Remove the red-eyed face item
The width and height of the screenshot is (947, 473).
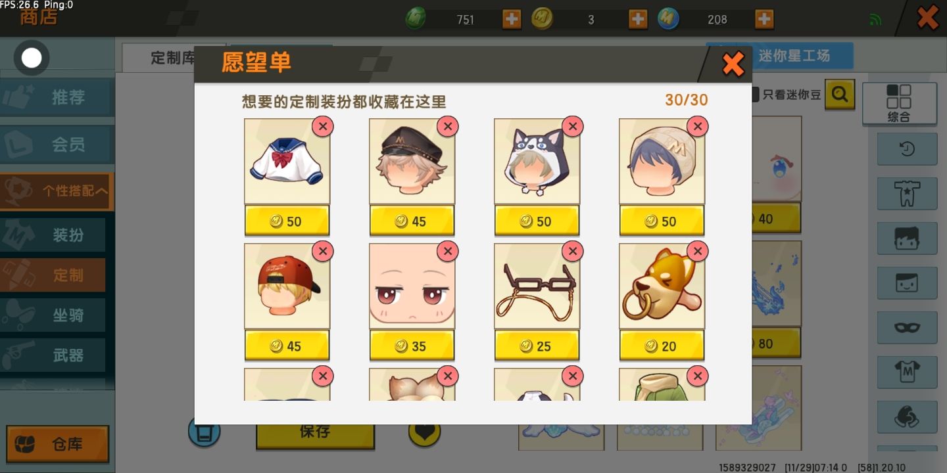tap(447, 251)
